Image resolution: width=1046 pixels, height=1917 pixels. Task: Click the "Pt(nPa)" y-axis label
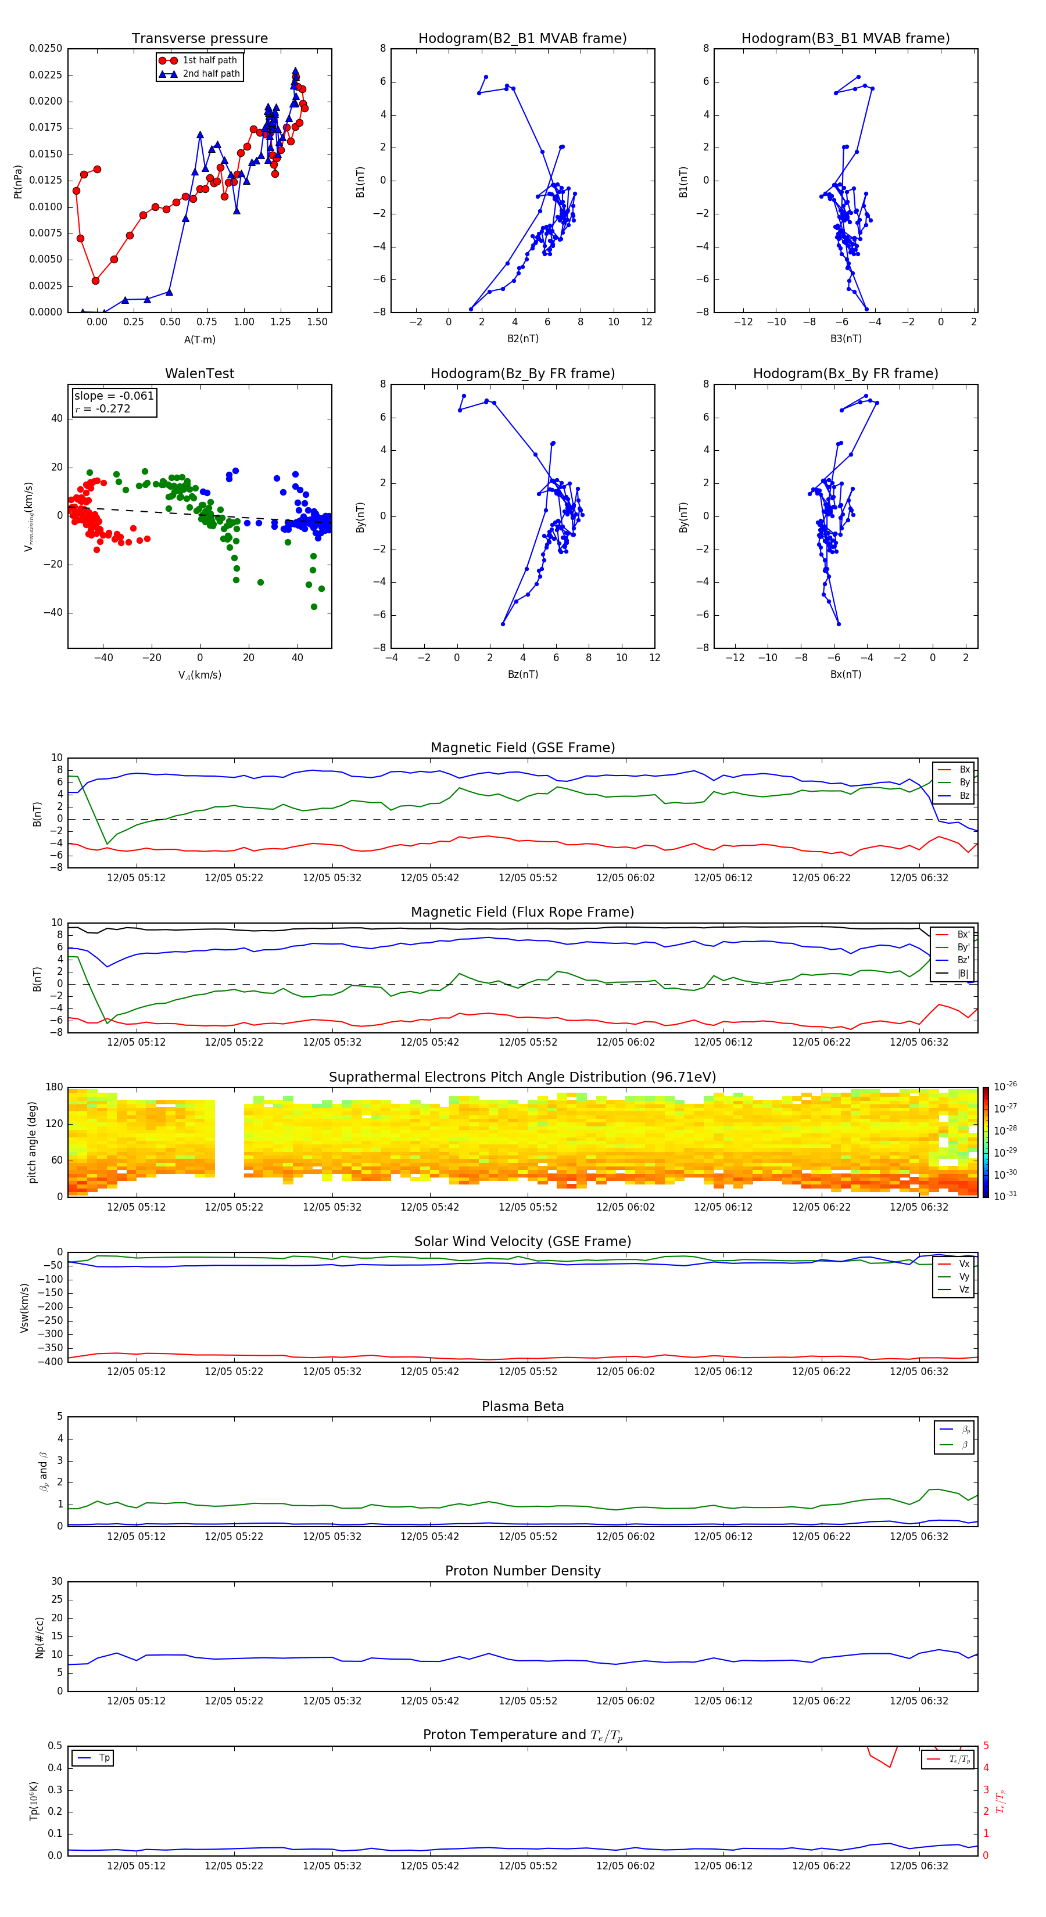[18, 181]
